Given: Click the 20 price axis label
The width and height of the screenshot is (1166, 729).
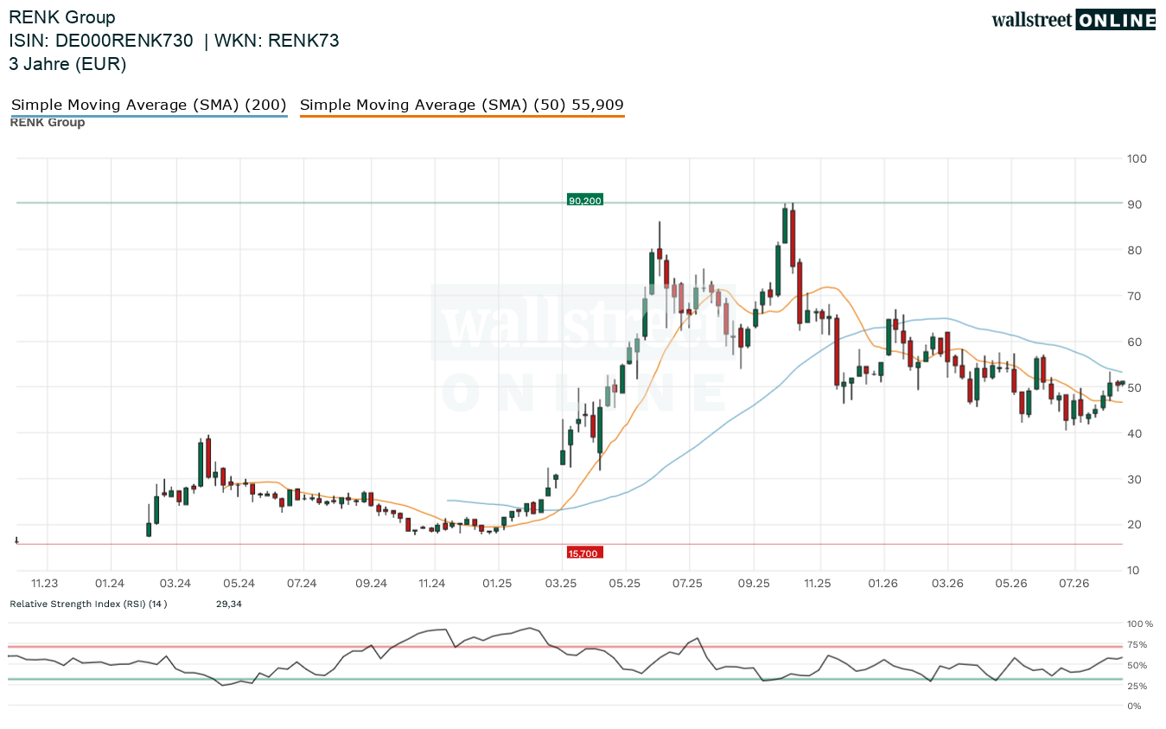Looking at the screenshot, I should coord(1134,525).
